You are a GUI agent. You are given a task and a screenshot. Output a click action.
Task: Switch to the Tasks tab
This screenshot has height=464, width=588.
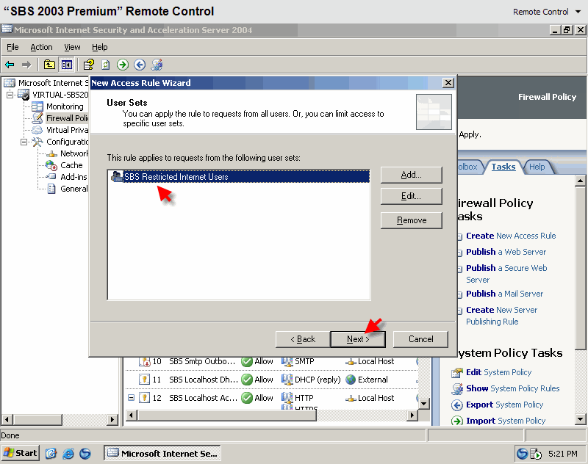[x=503, y=167]
